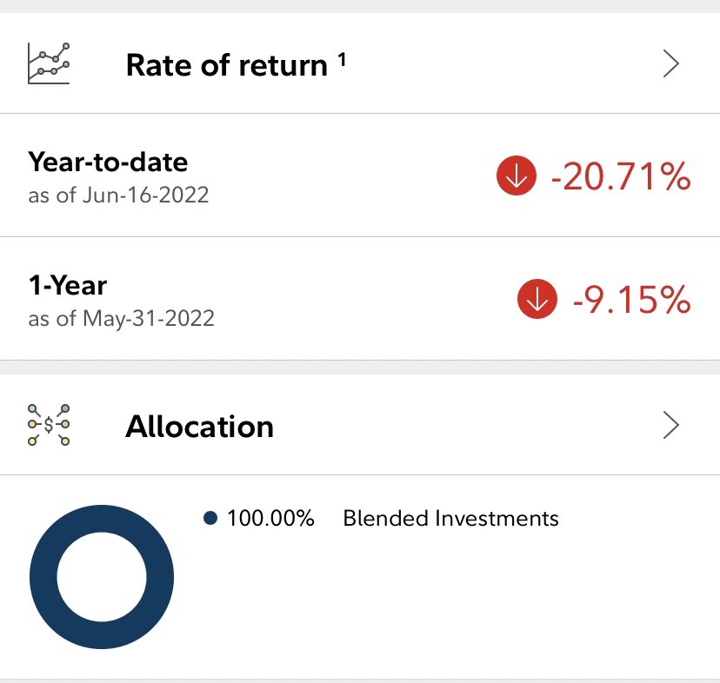Tap the navy donut allocation chart
The image size is (720, 683).
(102, 577)
